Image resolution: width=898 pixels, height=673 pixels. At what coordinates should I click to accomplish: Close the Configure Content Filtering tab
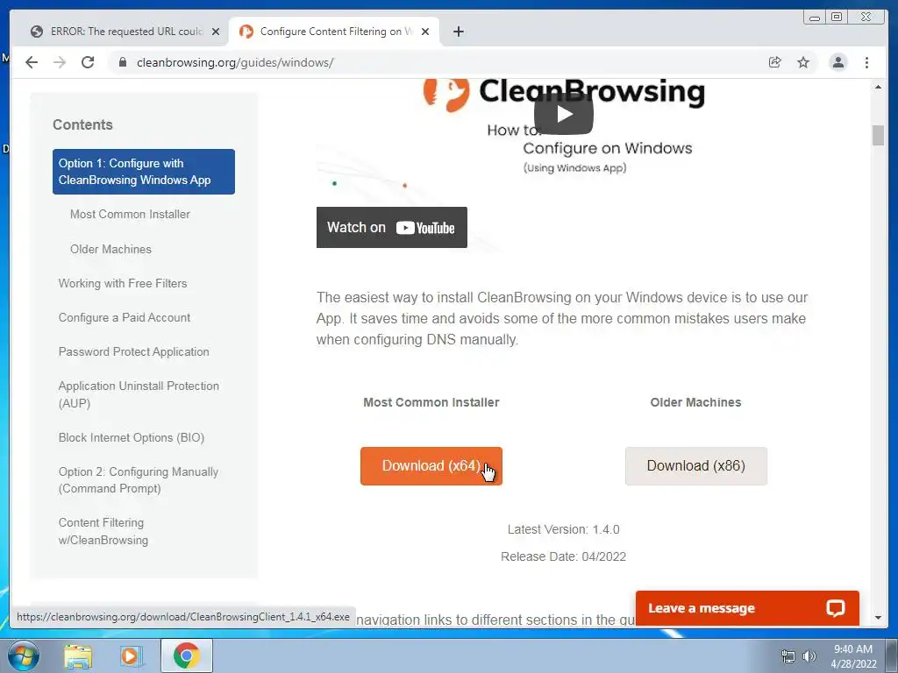coord(425,32)
